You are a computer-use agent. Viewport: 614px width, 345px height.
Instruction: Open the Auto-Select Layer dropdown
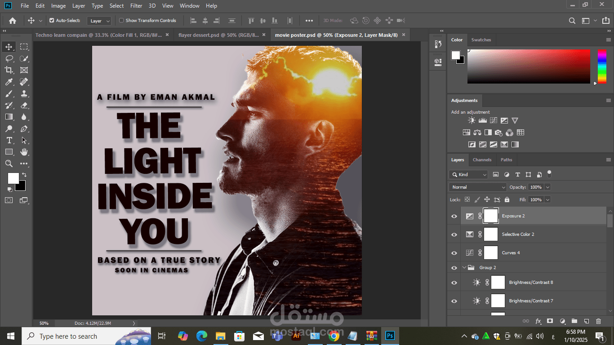pyautogui.click(x=100, y=21)
